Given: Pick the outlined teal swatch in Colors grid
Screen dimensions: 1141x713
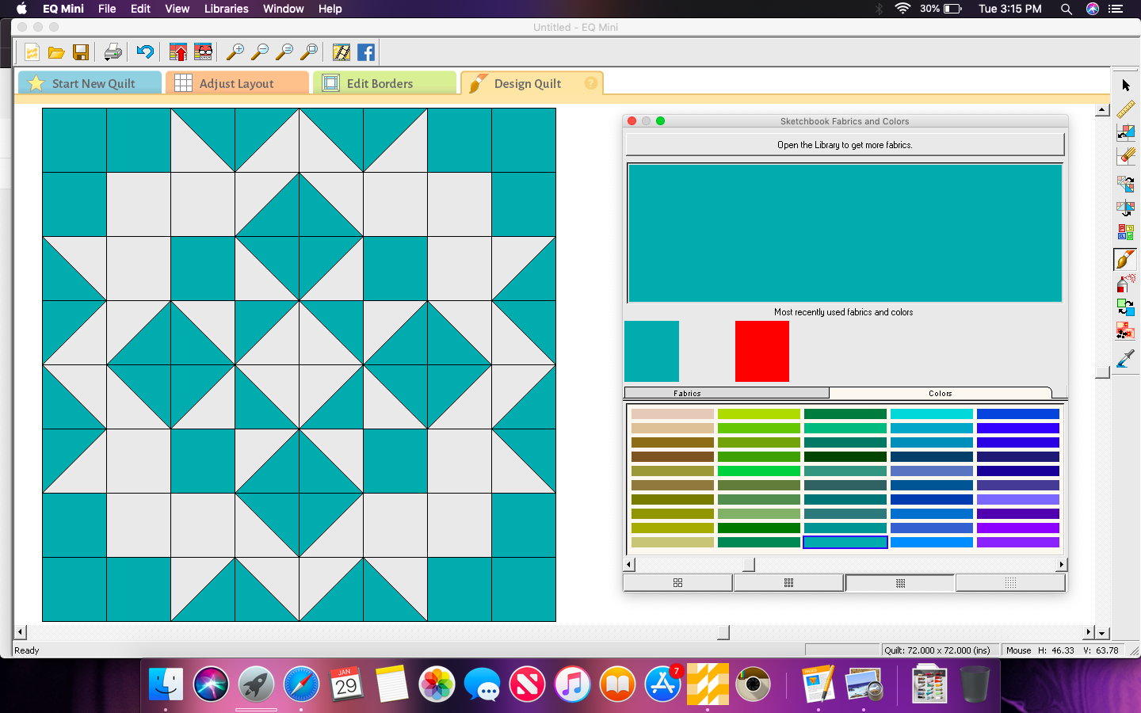Looking at the screenshot, I should [845, 542].
